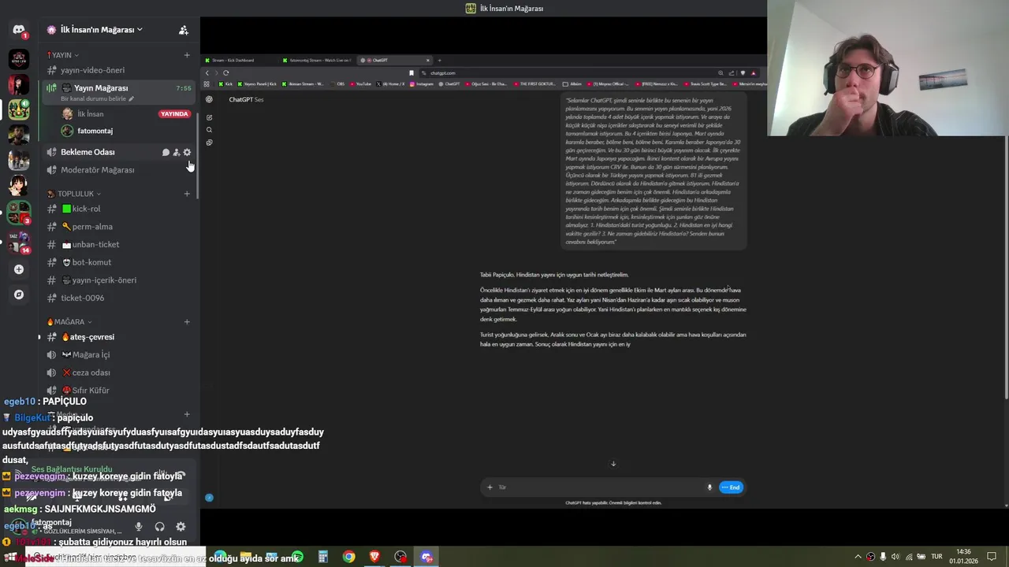Open ChatGPT library icon in sidebar

click(209, 143)
